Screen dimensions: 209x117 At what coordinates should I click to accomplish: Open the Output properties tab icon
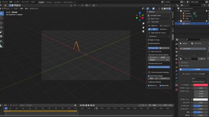click(176, 52)
